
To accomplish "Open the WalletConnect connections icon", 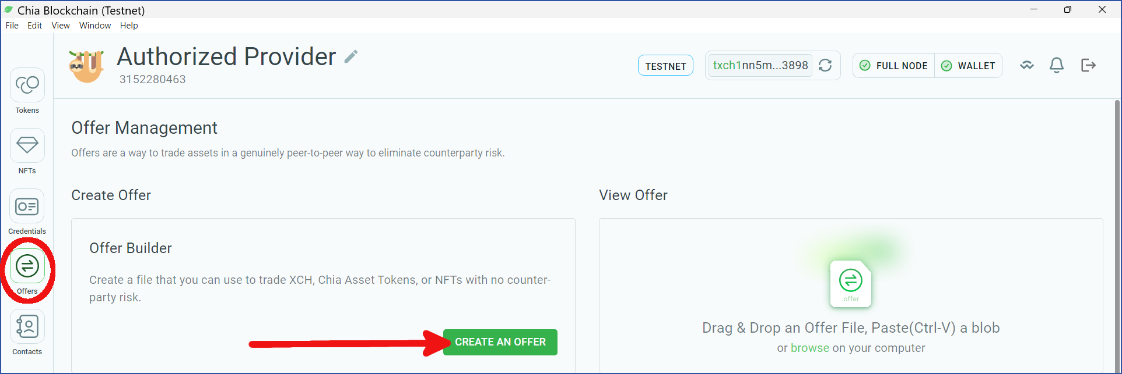I will 1027,65.
